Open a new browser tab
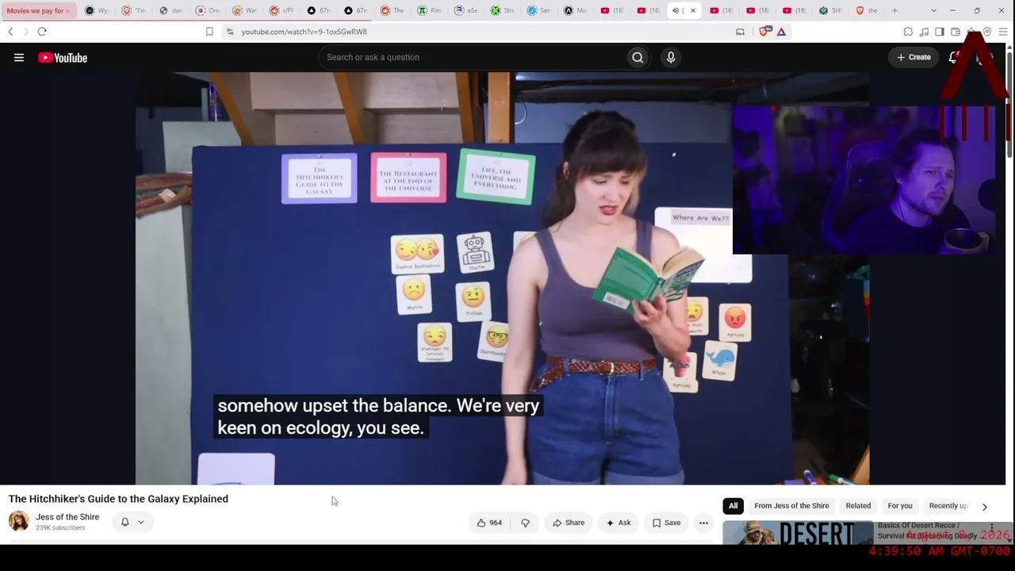The width and height of the screenshot is (1015, 571). (x=894, y=10)
